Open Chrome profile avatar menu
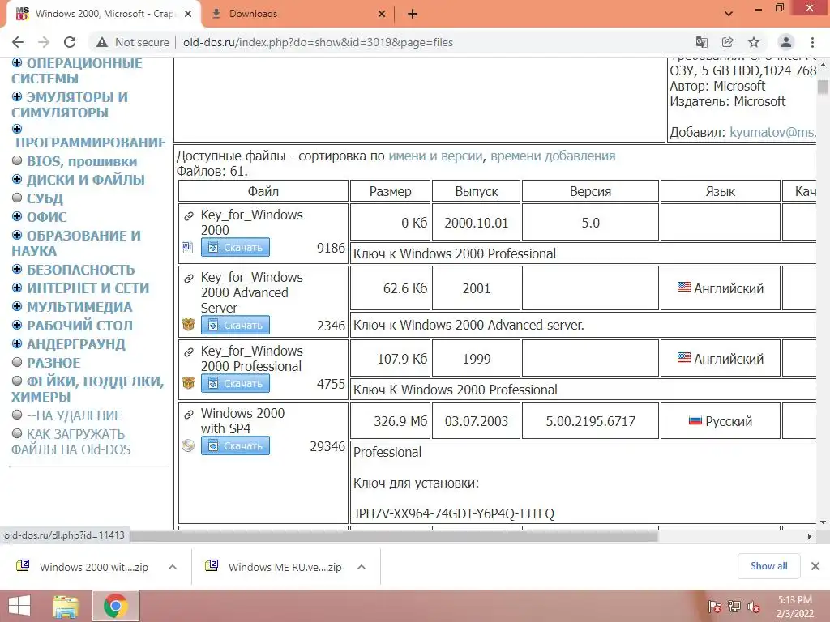 point(786,42)
